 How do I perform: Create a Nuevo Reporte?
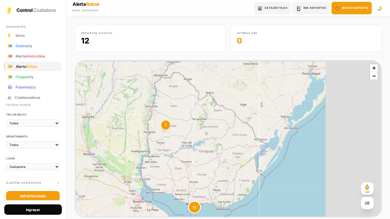pyautogui.click(x=351, y=8)
